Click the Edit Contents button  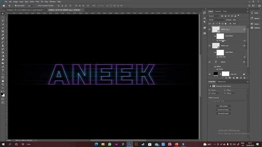coord(224,106)
